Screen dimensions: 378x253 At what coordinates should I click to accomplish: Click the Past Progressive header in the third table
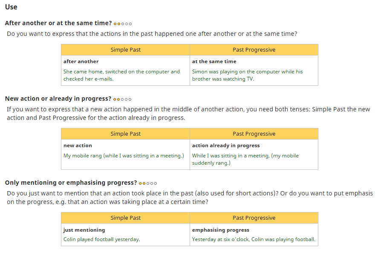tap(254, 218)
